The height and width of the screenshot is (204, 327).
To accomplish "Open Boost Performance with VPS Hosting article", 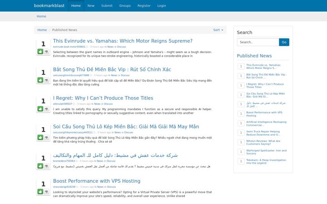I will point(97,181).
